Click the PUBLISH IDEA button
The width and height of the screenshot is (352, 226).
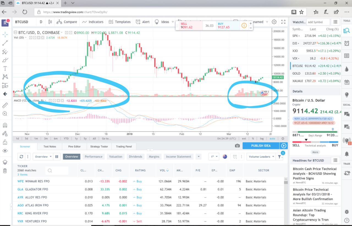click(x=261, y=146)
